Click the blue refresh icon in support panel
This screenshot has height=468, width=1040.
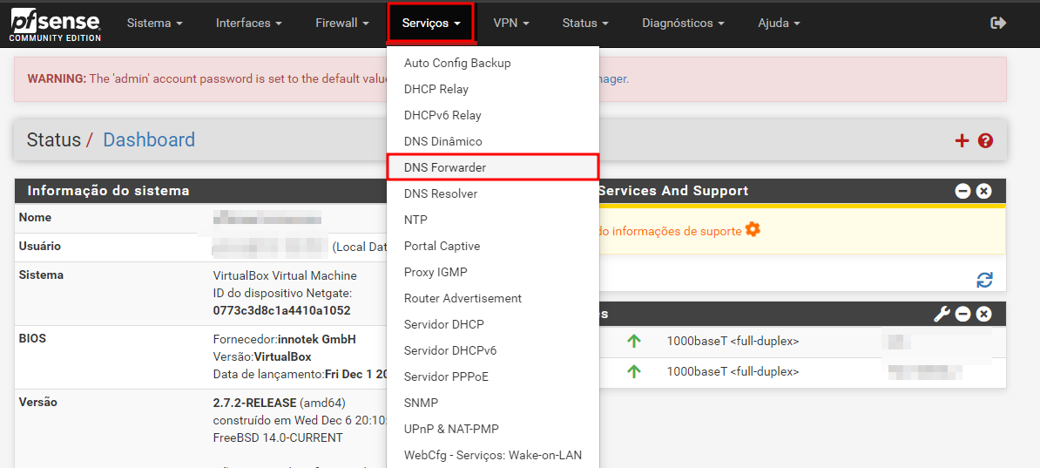click(984, 280)
